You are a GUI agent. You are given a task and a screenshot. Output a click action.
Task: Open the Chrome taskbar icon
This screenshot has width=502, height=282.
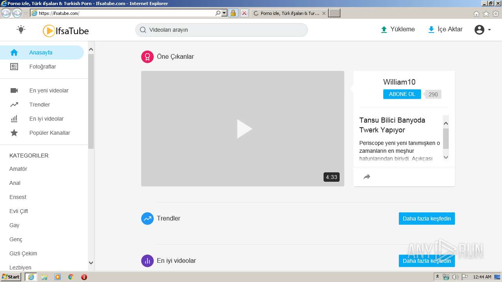tap(71, 277)
